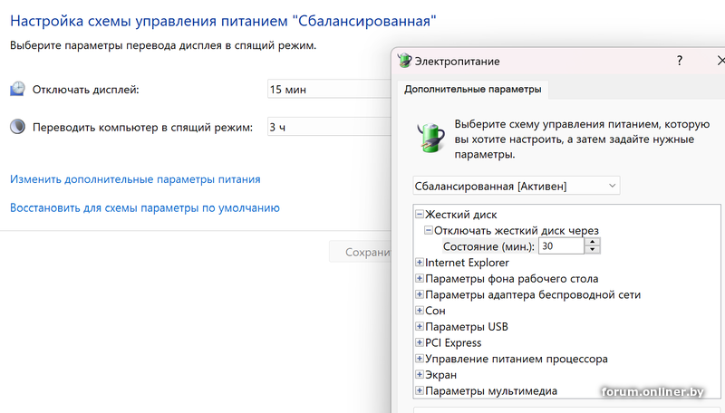Expand the Internet Explorer tree node
725x413 pixels.
[x=420, y=263]
